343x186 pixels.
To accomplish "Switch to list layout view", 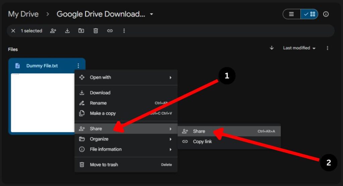I will (x=291, y=14).
